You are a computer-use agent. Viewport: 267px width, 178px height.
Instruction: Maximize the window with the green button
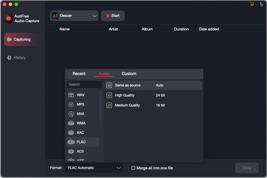pos(16,4)
